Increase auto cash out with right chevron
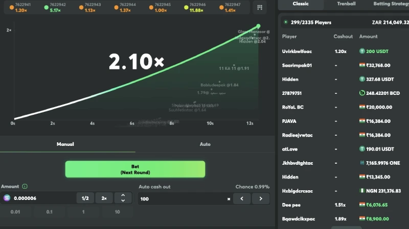 coord(261,198)
